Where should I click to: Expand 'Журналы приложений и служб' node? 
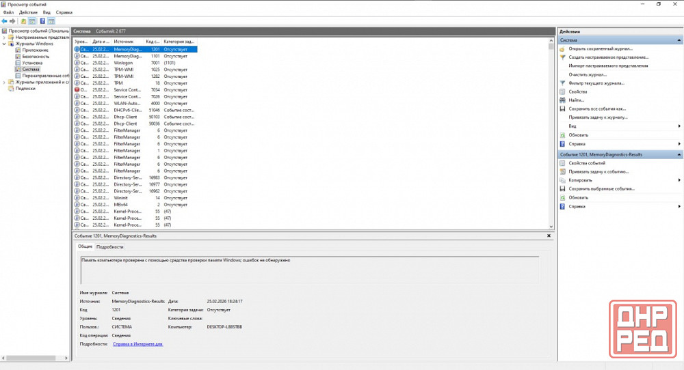click(3, 82)
